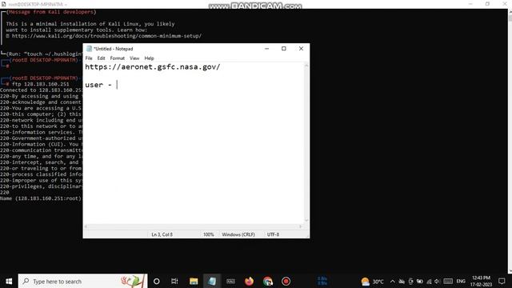Open File Explorer from taskbar
Viewport: 512px width, 288px height.
[194, 281]
